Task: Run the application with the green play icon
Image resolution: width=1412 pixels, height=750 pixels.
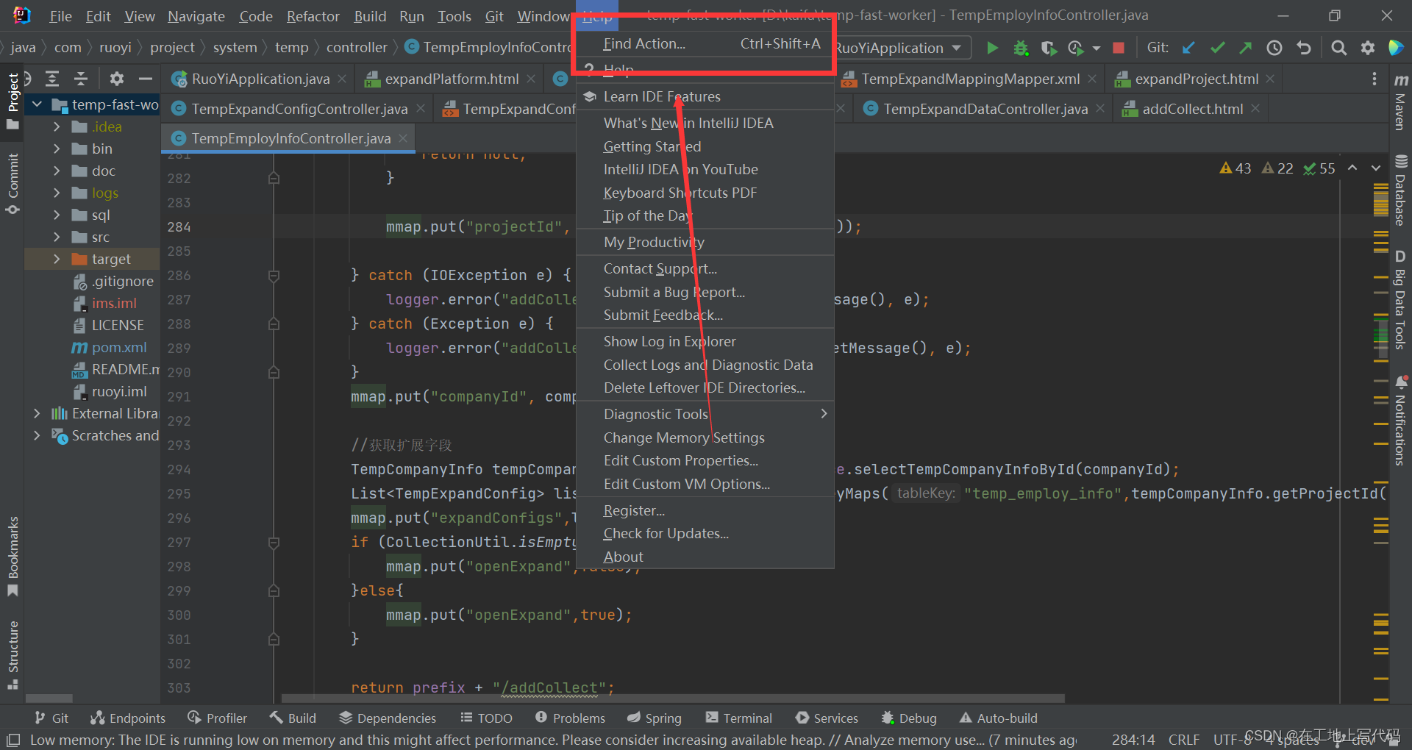Action: 992,48
